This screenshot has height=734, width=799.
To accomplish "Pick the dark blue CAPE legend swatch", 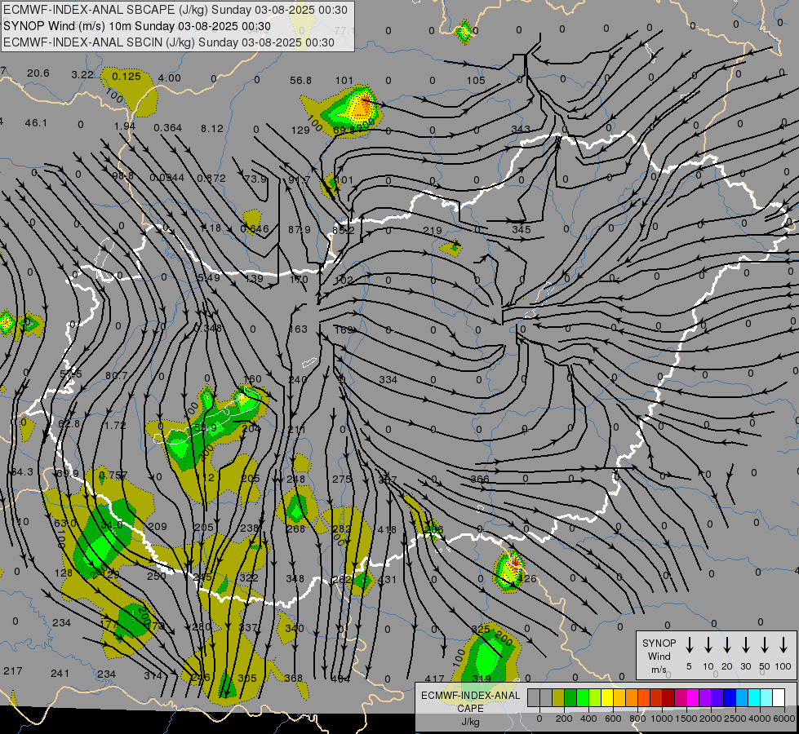I will [x=729, y=698].
